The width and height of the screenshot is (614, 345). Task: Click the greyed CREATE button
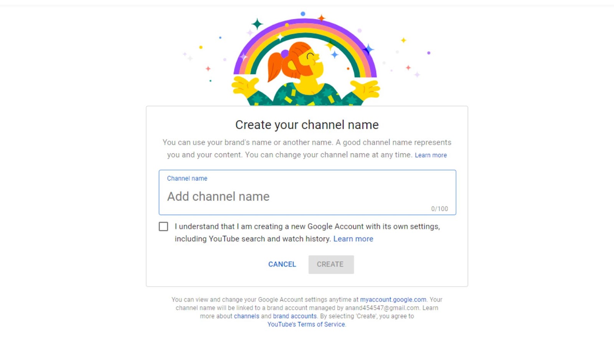(x=331, y=264)
